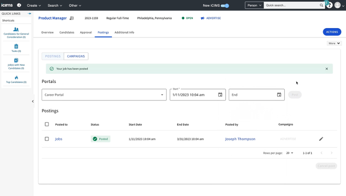Open the Start date calendar picker icon
This screenshot has width=346, height=196.
click(x=220, y=95)
